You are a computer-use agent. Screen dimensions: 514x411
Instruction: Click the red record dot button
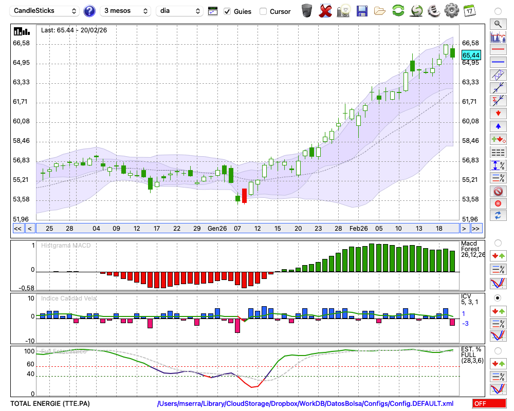point(498,203)
